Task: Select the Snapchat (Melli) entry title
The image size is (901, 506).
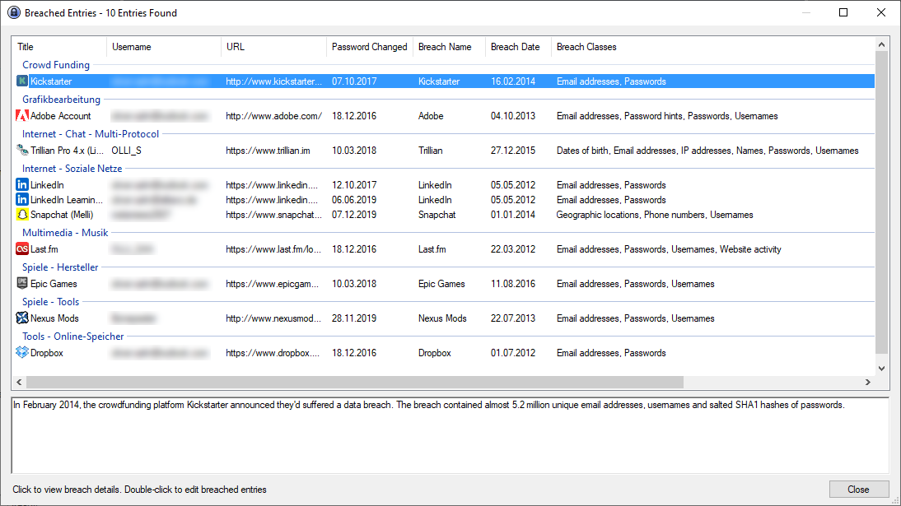Action: tap(62, 215)
